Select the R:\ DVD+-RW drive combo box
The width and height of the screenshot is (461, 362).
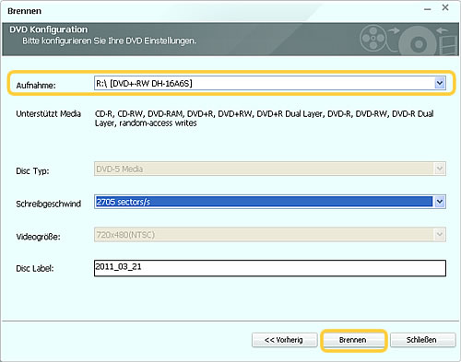tap(270, 83)
